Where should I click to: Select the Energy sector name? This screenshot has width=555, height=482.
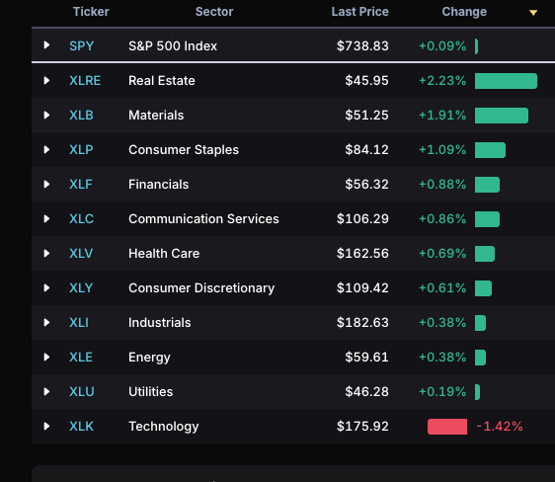tap(149, 358)
